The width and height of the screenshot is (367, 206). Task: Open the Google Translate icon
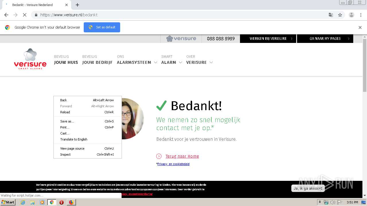pos(331,15)
